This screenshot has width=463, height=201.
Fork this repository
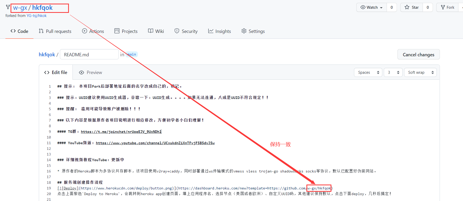click(x=448, y=7)
